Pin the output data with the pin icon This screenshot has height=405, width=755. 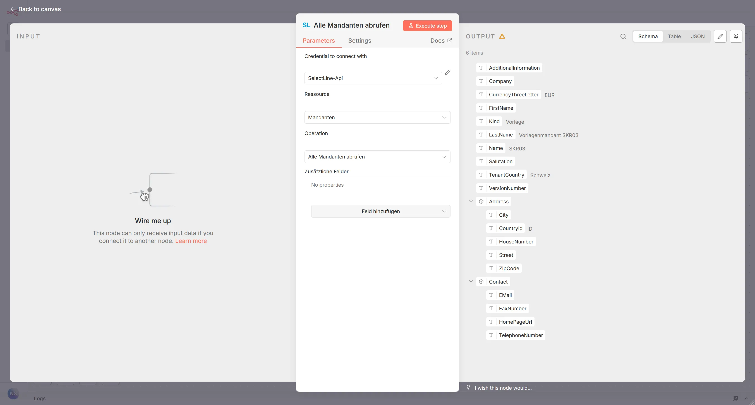click(x=736, y=36)
